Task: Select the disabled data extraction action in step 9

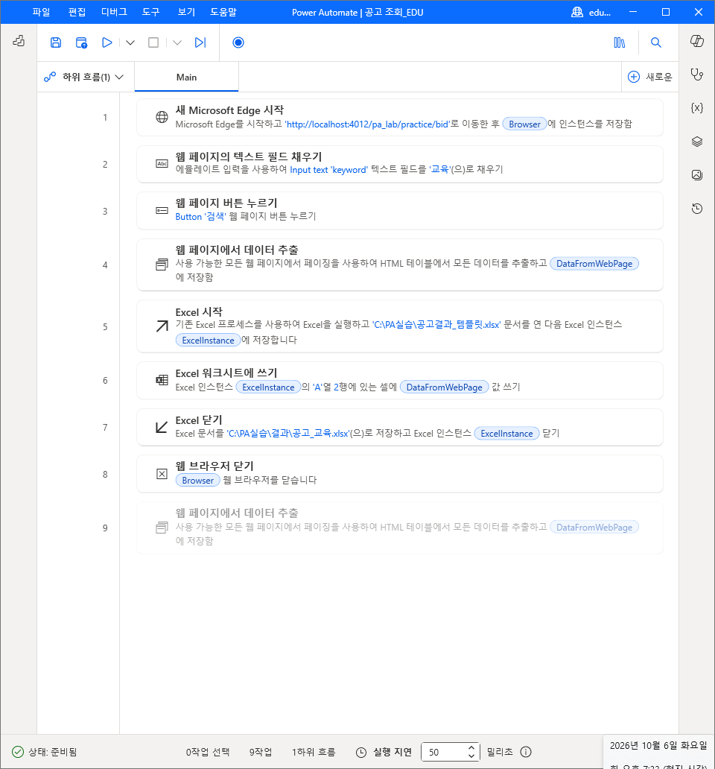Action: coord(400,528)
